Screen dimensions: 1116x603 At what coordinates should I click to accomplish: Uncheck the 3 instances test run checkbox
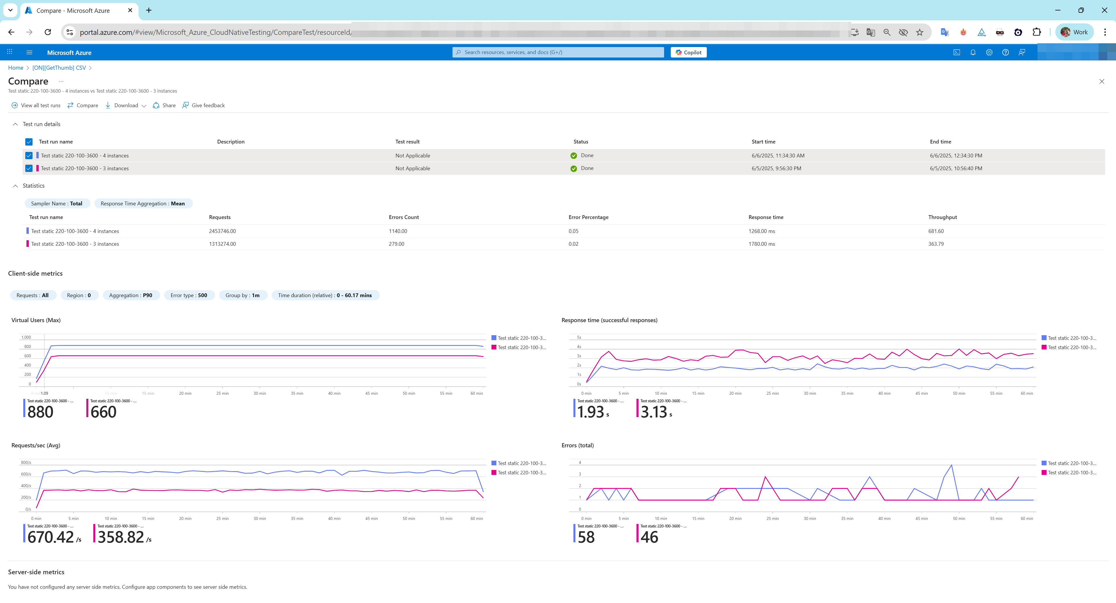pyautogui.click(x=29, y=168)
